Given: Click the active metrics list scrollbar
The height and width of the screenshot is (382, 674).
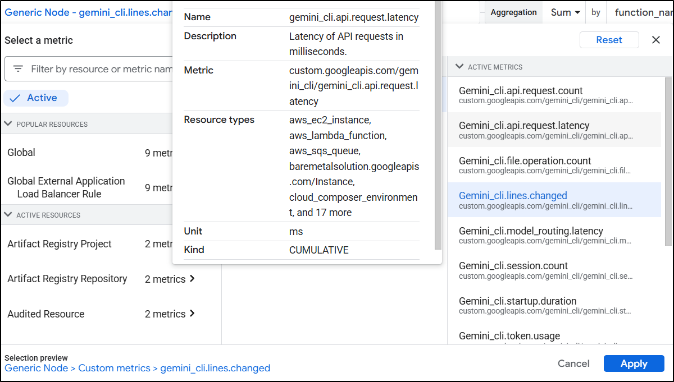Looking at the screenshot, I should tap(668, 162).
